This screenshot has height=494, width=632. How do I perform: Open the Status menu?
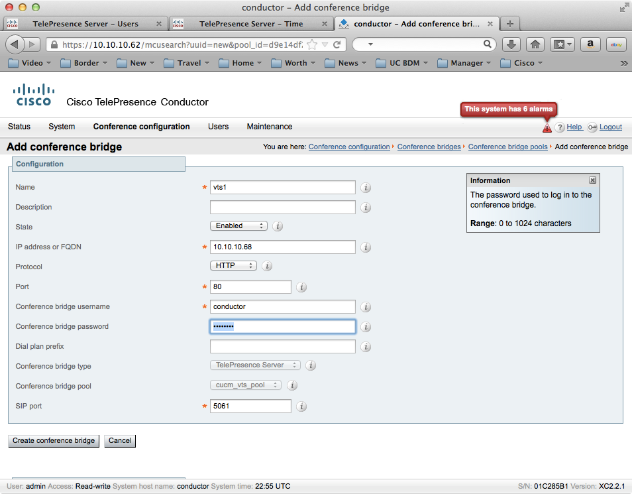click(x=19, y=127)
